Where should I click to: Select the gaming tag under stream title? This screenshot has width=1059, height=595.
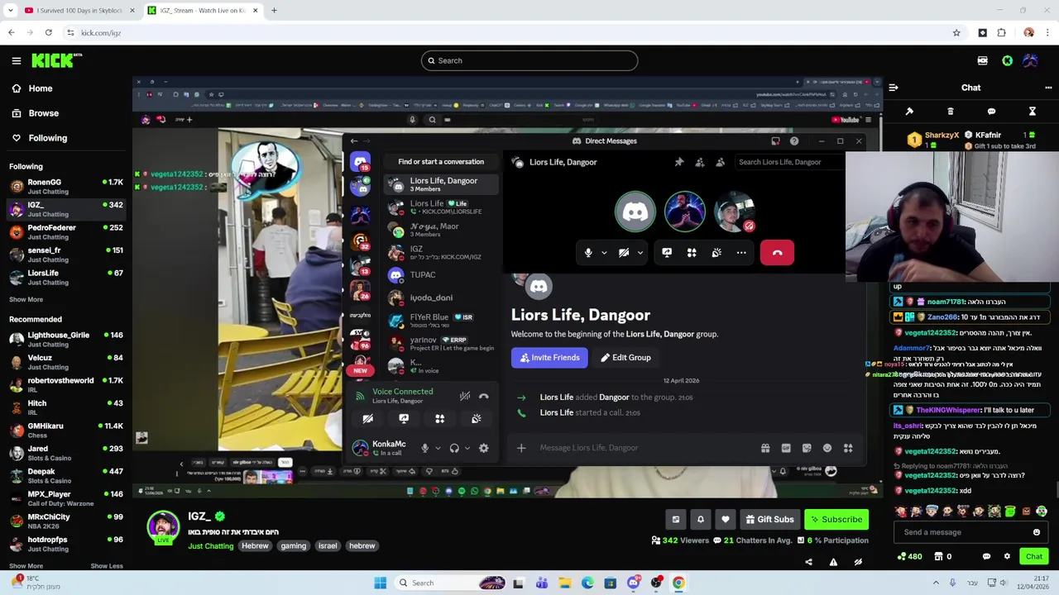pos(294,545)
